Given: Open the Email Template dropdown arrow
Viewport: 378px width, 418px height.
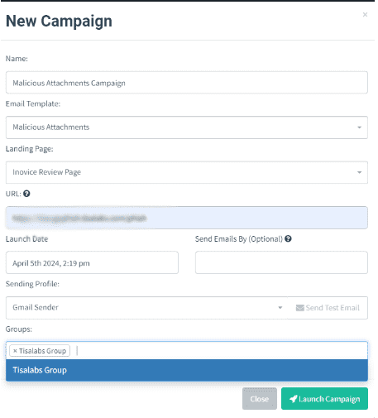Looking at the screenshot, I should pos(359,127).
